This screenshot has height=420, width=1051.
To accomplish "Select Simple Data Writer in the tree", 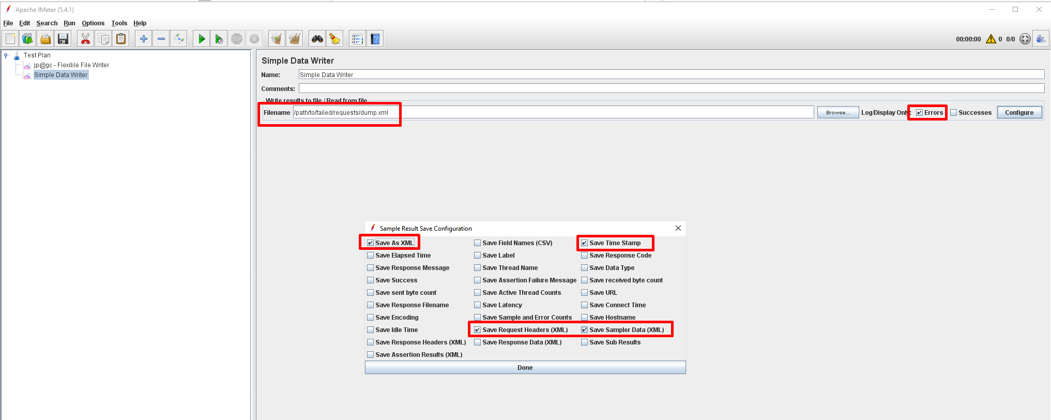I will (x=61, y=75).
